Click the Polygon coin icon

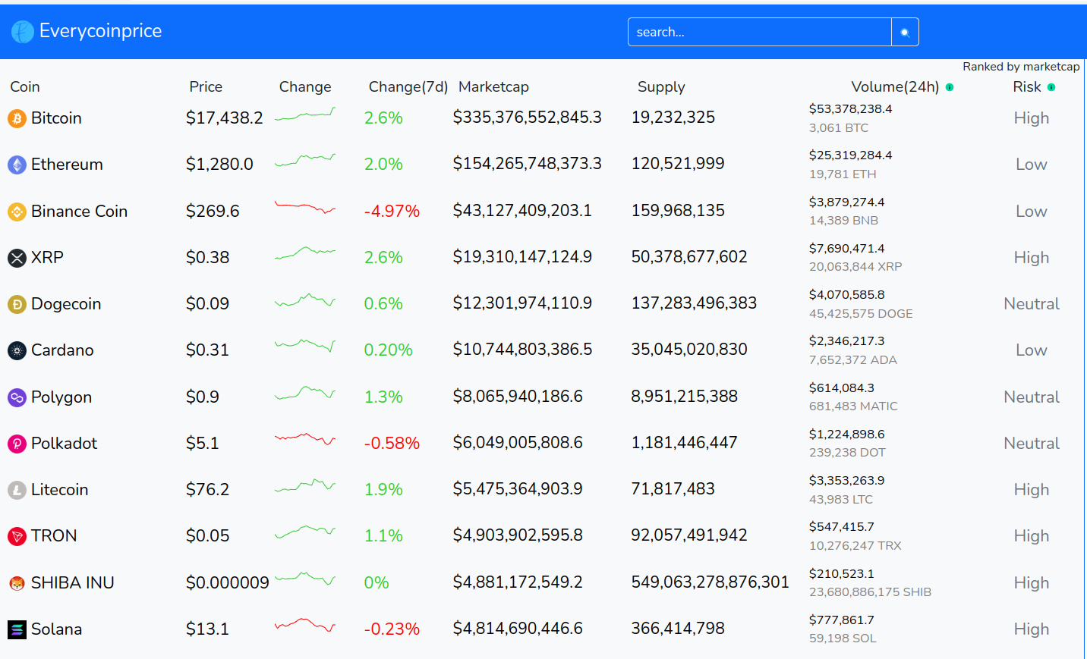17,397
